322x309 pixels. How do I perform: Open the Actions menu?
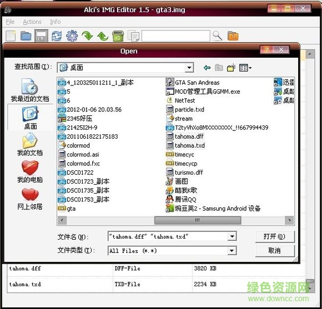point(32,22)
